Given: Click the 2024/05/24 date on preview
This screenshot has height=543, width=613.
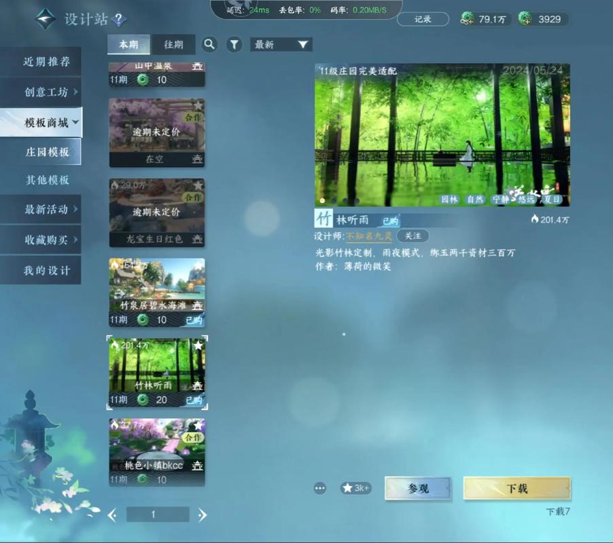Looking at the screenshot, I should click(x=532, y=71).
